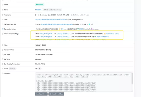Click the Dai Stablecoin icon in Tokens Transferred

pyautogui.click(x=105, y=34)
